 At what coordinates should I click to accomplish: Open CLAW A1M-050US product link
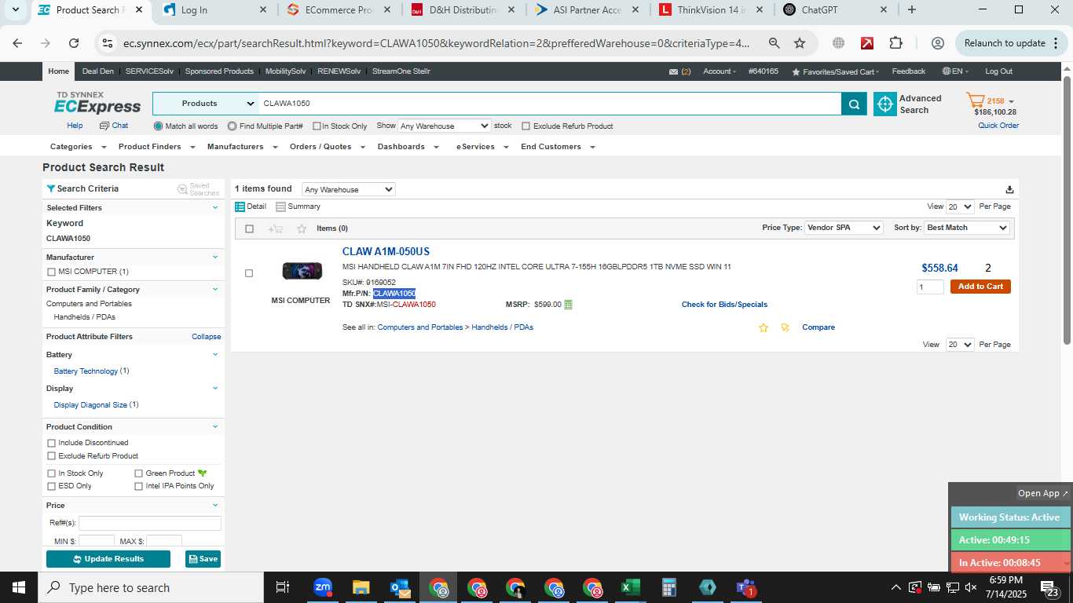386,252
